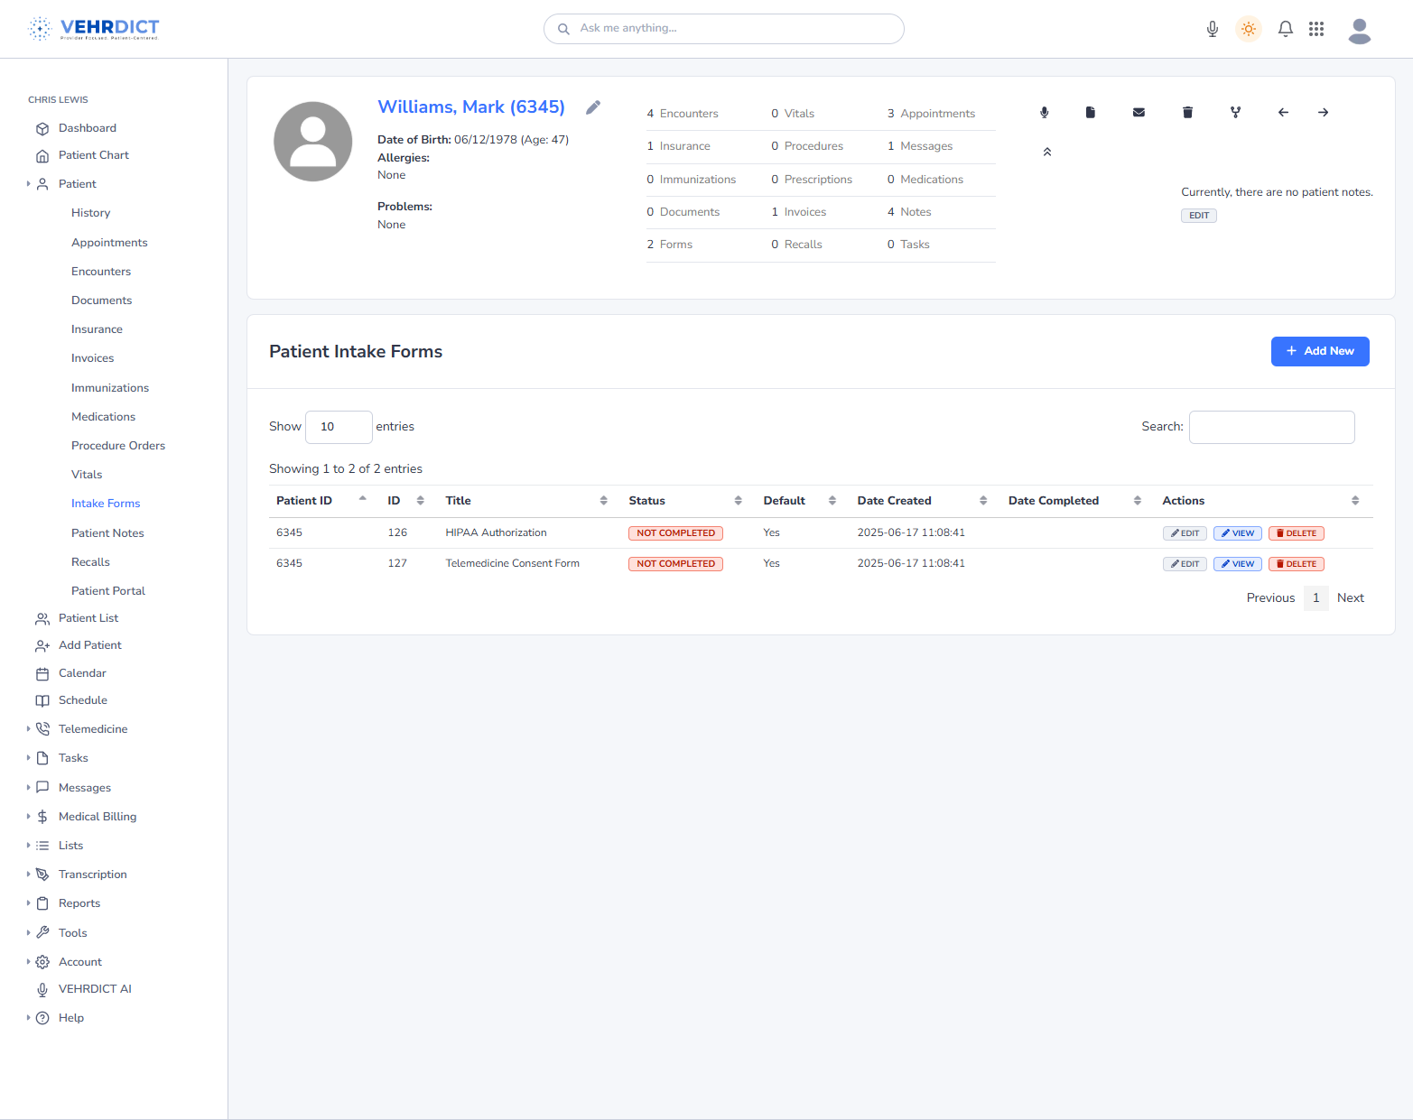Click the EDIT patient notes button

point(1199,216)
